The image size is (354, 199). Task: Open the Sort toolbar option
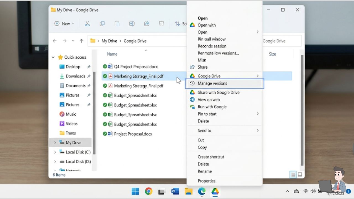tap(181, 24)
